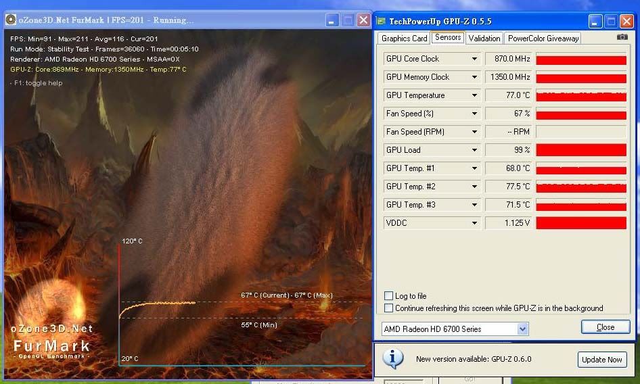640x384 pixels.
Task: Open the AMD Radeon HD 6700 Series selector
Action: [455, 329]
